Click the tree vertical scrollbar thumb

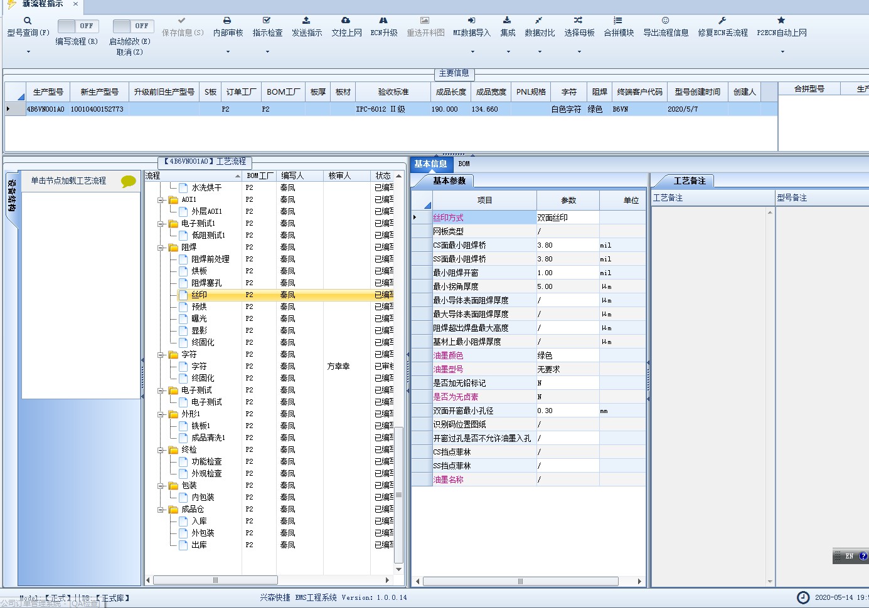click(x=398, y=495)
